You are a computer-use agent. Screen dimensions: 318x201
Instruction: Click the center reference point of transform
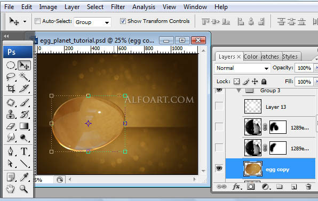(x=88, y=123)
